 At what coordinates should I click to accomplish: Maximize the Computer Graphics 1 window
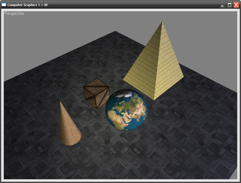pos(229,5)
